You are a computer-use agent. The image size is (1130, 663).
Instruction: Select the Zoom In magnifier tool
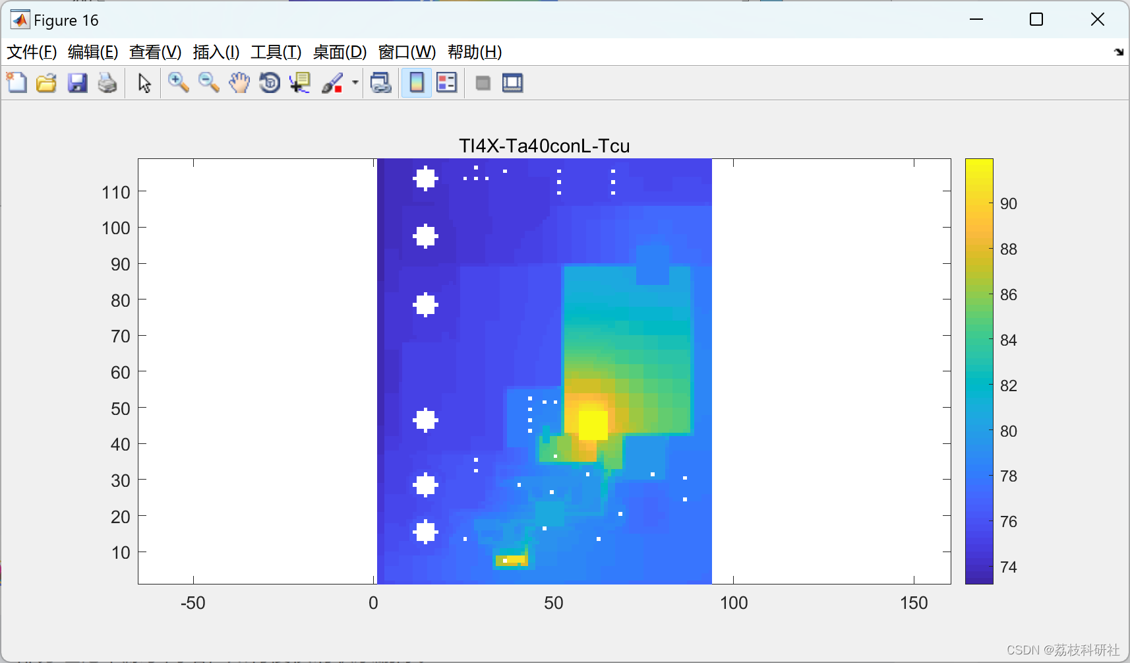pos(178,83)
